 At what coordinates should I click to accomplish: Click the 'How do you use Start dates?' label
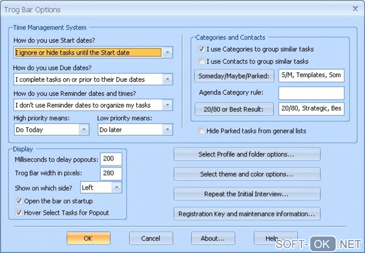tap(54, 40)
